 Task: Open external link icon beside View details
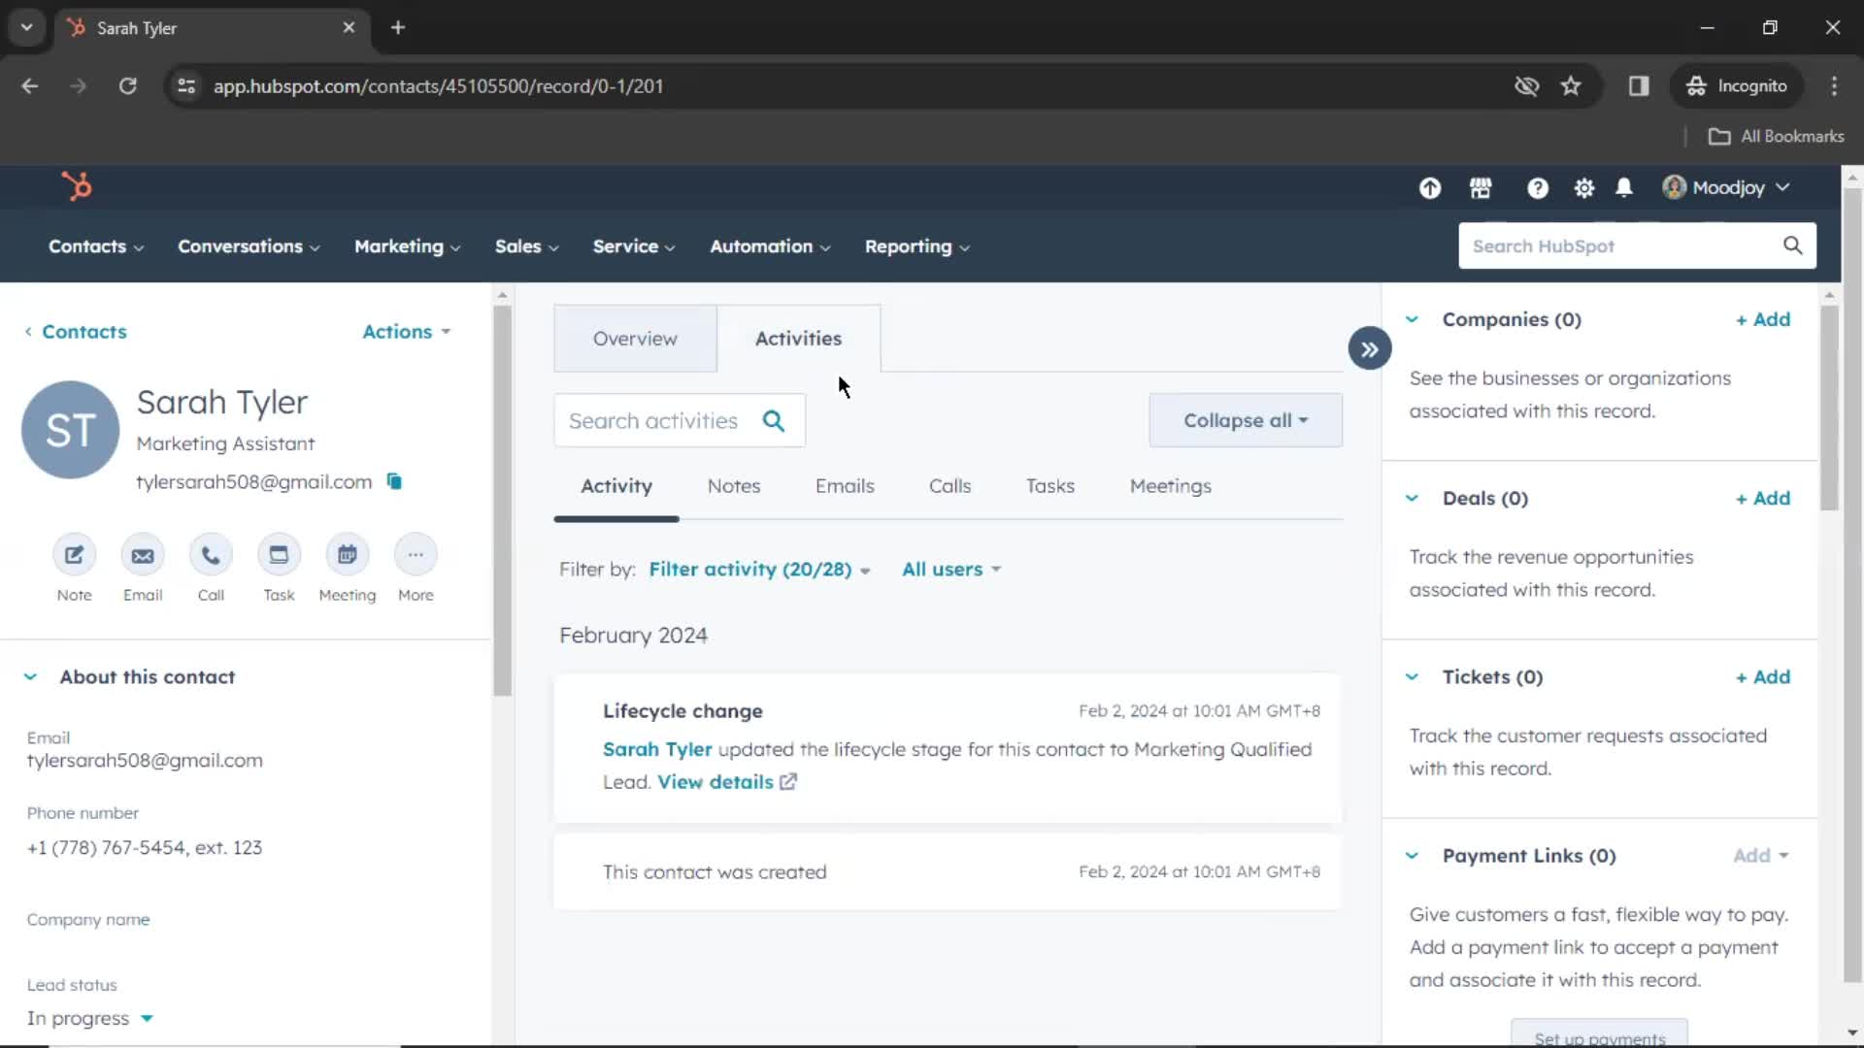(788, 782)
